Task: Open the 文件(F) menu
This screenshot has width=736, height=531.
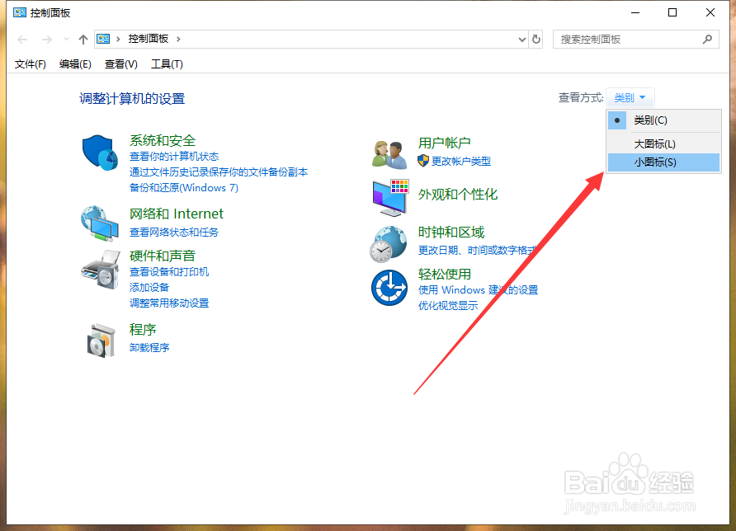Action: click(30, 64)
